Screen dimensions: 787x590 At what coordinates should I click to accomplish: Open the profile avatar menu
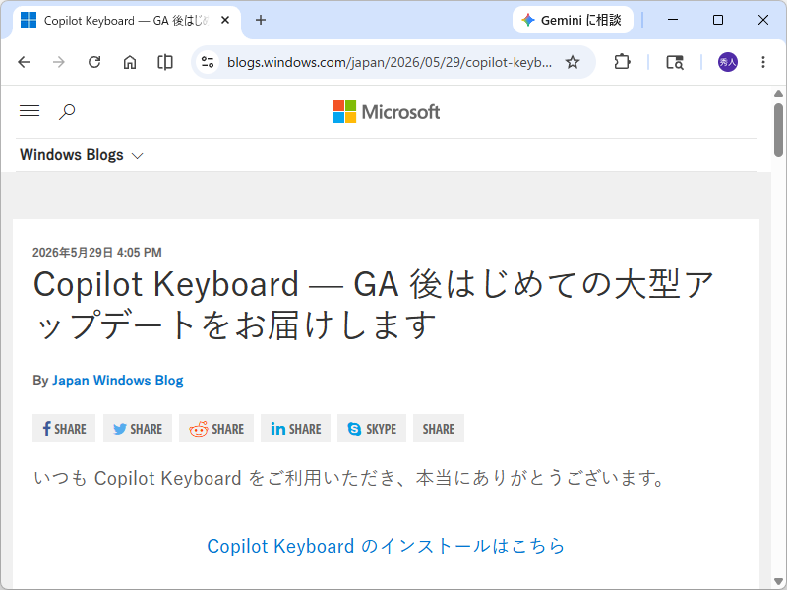click(728, 62)
